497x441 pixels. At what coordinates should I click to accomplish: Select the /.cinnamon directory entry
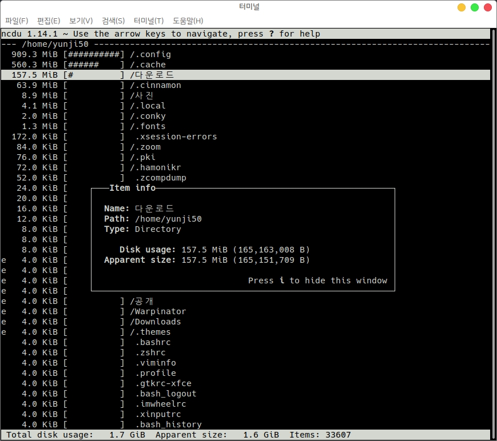pyautogui.click(x=155, y=85)
